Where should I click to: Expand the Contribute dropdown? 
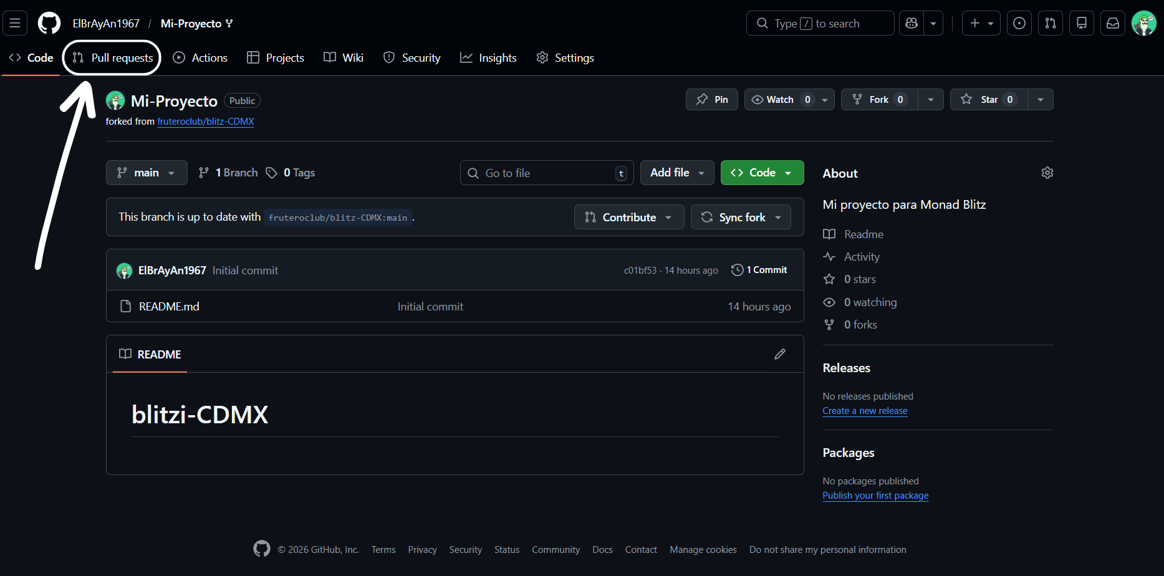tap(629, 217)
